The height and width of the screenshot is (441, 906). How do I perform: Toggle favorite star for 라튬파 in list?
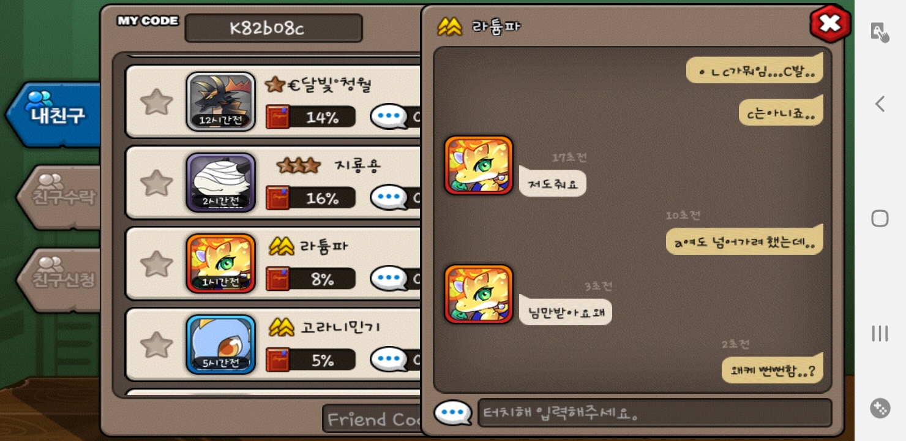tap(157, 263)
